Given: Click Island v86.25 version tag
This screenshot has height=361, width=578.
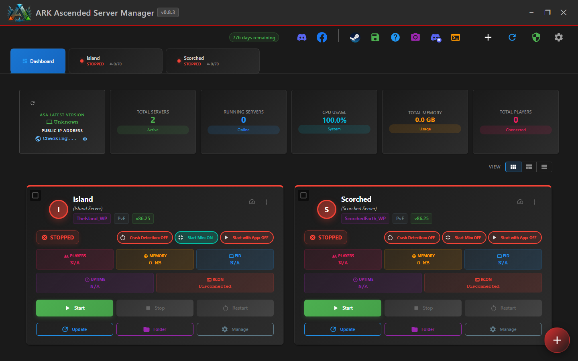Looking at the screenshot, I should [143, 219].
